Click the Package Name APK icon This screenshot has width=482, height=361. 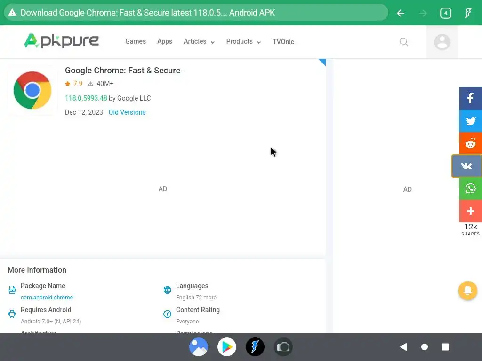(x=12, y=290)
